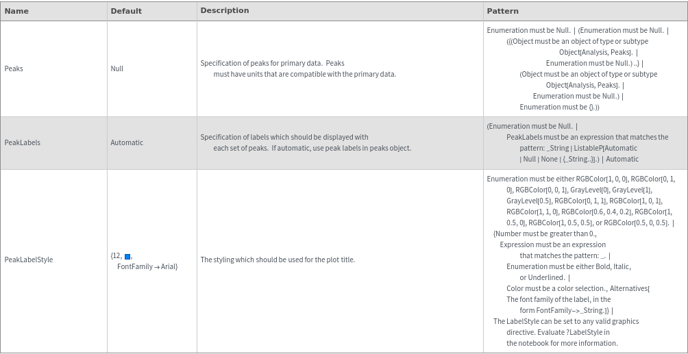
Task: Click the Null default value for Peaks
Action: [x=117, y=68]
